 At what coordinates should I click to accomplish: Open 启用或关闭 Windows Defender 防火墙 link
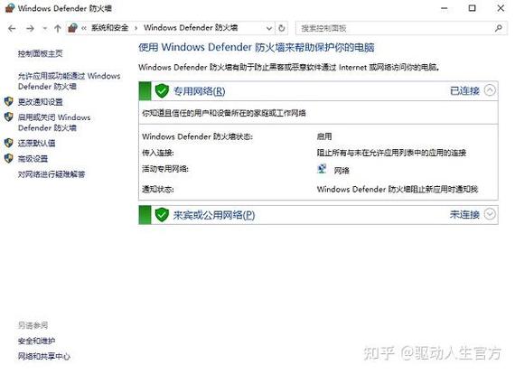coord(54,123)
